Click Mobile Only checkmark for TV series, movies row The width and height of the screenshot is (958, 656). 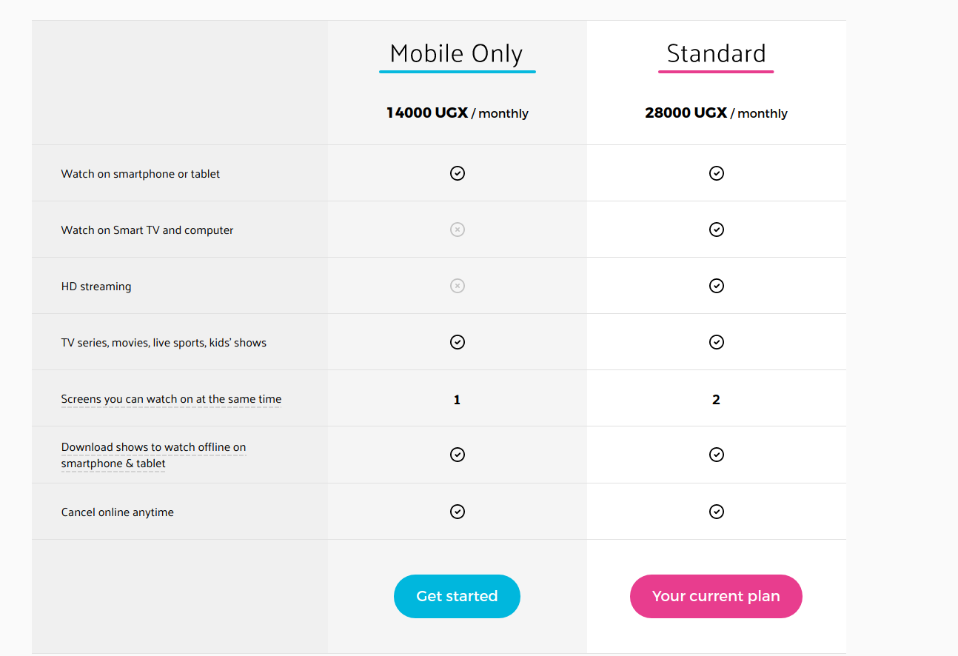[458, 342]
